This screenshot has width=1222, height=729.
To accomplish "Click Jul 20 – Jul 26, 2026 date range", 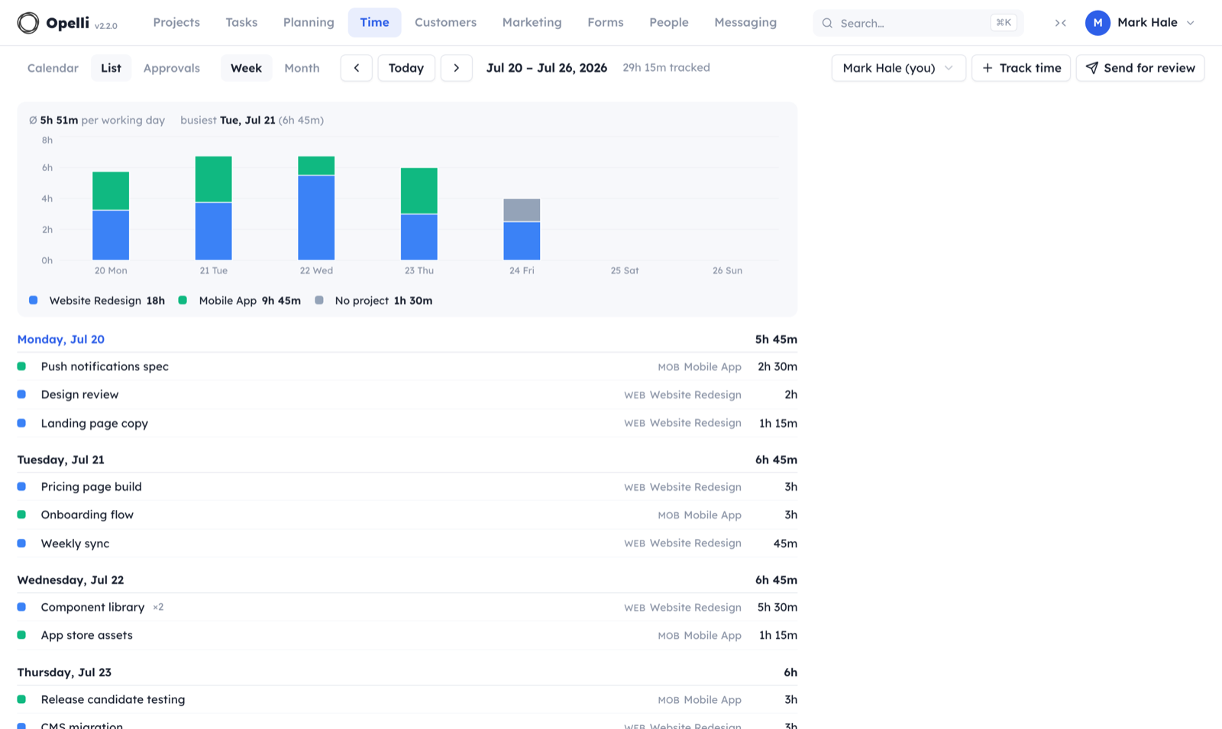I will click(547, 68).
